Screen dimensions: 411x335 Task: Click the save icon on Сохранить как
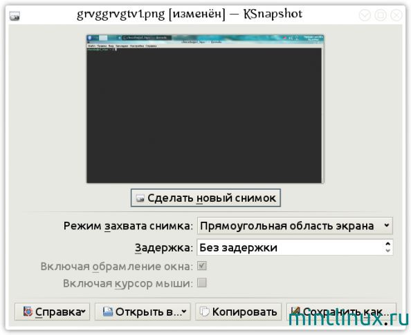tap(295, 311)
